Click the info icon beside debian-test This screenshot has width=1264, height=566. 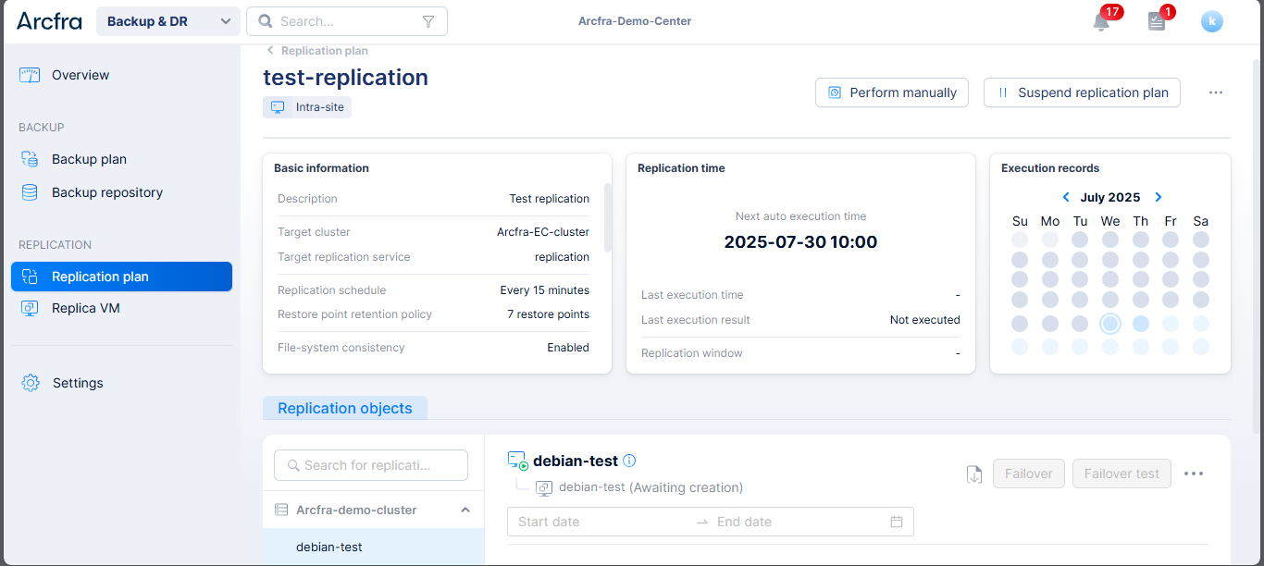tap(629, 461)
